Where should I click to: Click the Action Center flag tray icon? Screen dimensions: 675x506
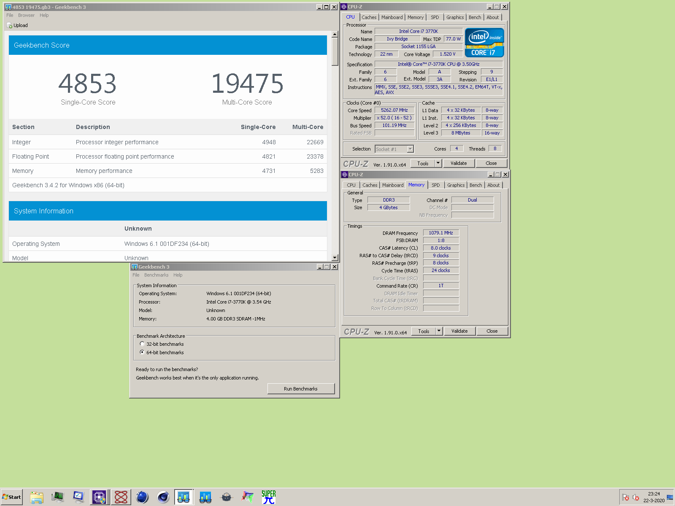[x=626, y=498]
